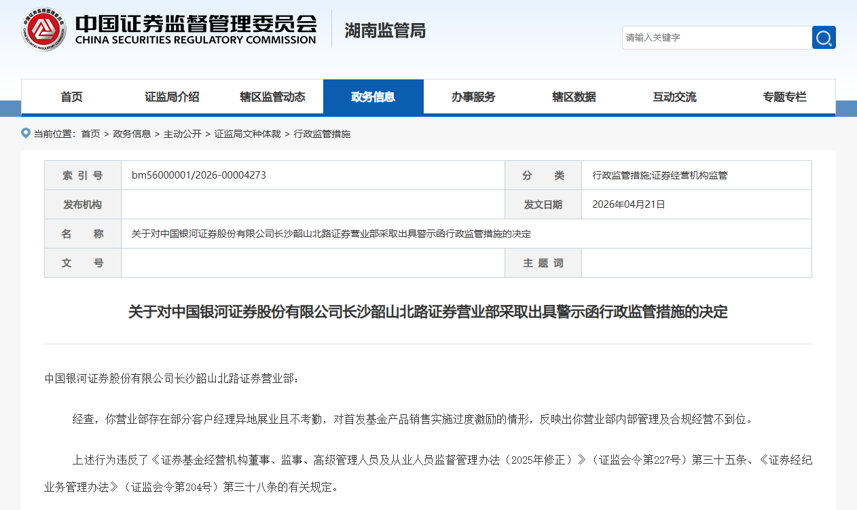This screenshot has height=510, width=857.
Task: Open the 互动交流 navigation tab
Action: [x=674, y=97]
